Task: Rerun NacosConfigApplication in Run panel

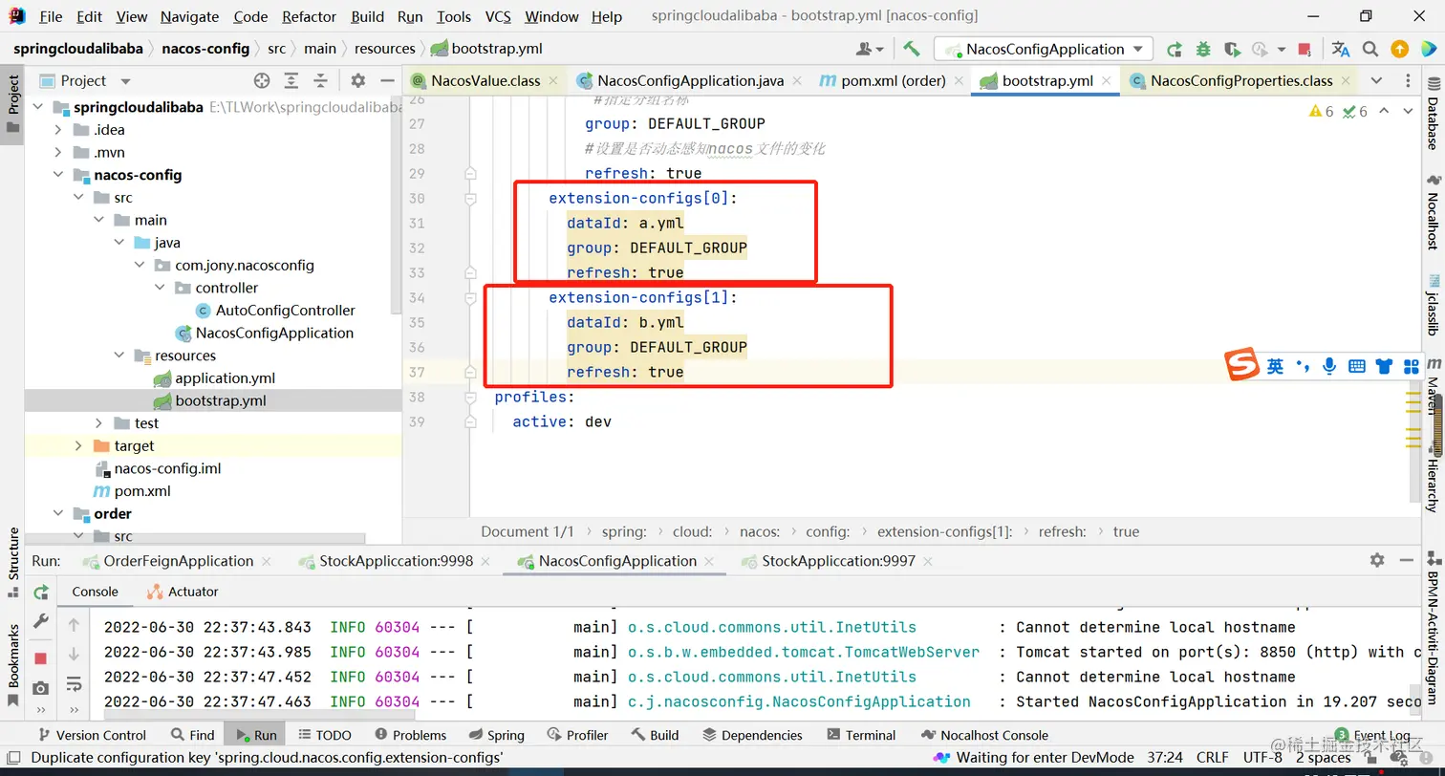Action: [x=40, y=593]
